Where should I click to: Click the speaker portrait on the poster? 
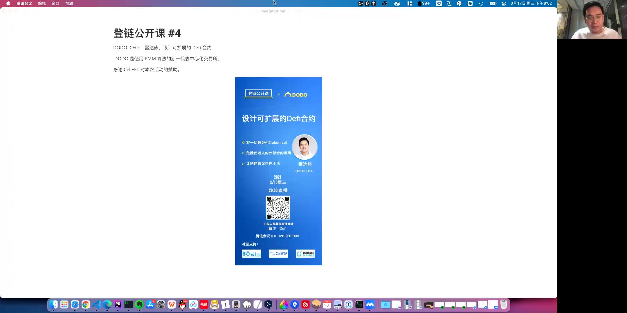[x=305, y=147]
